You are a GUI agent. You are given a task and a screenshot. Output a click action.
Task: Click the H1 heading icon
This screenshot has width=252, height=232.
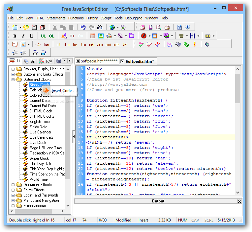coord(193,36)
